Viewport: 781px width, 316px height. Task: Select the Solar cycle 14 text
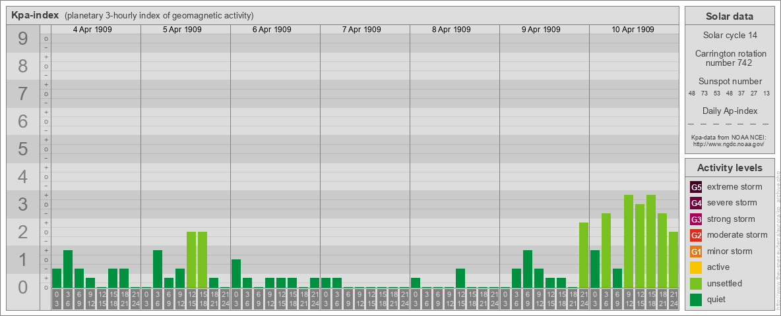729,36
